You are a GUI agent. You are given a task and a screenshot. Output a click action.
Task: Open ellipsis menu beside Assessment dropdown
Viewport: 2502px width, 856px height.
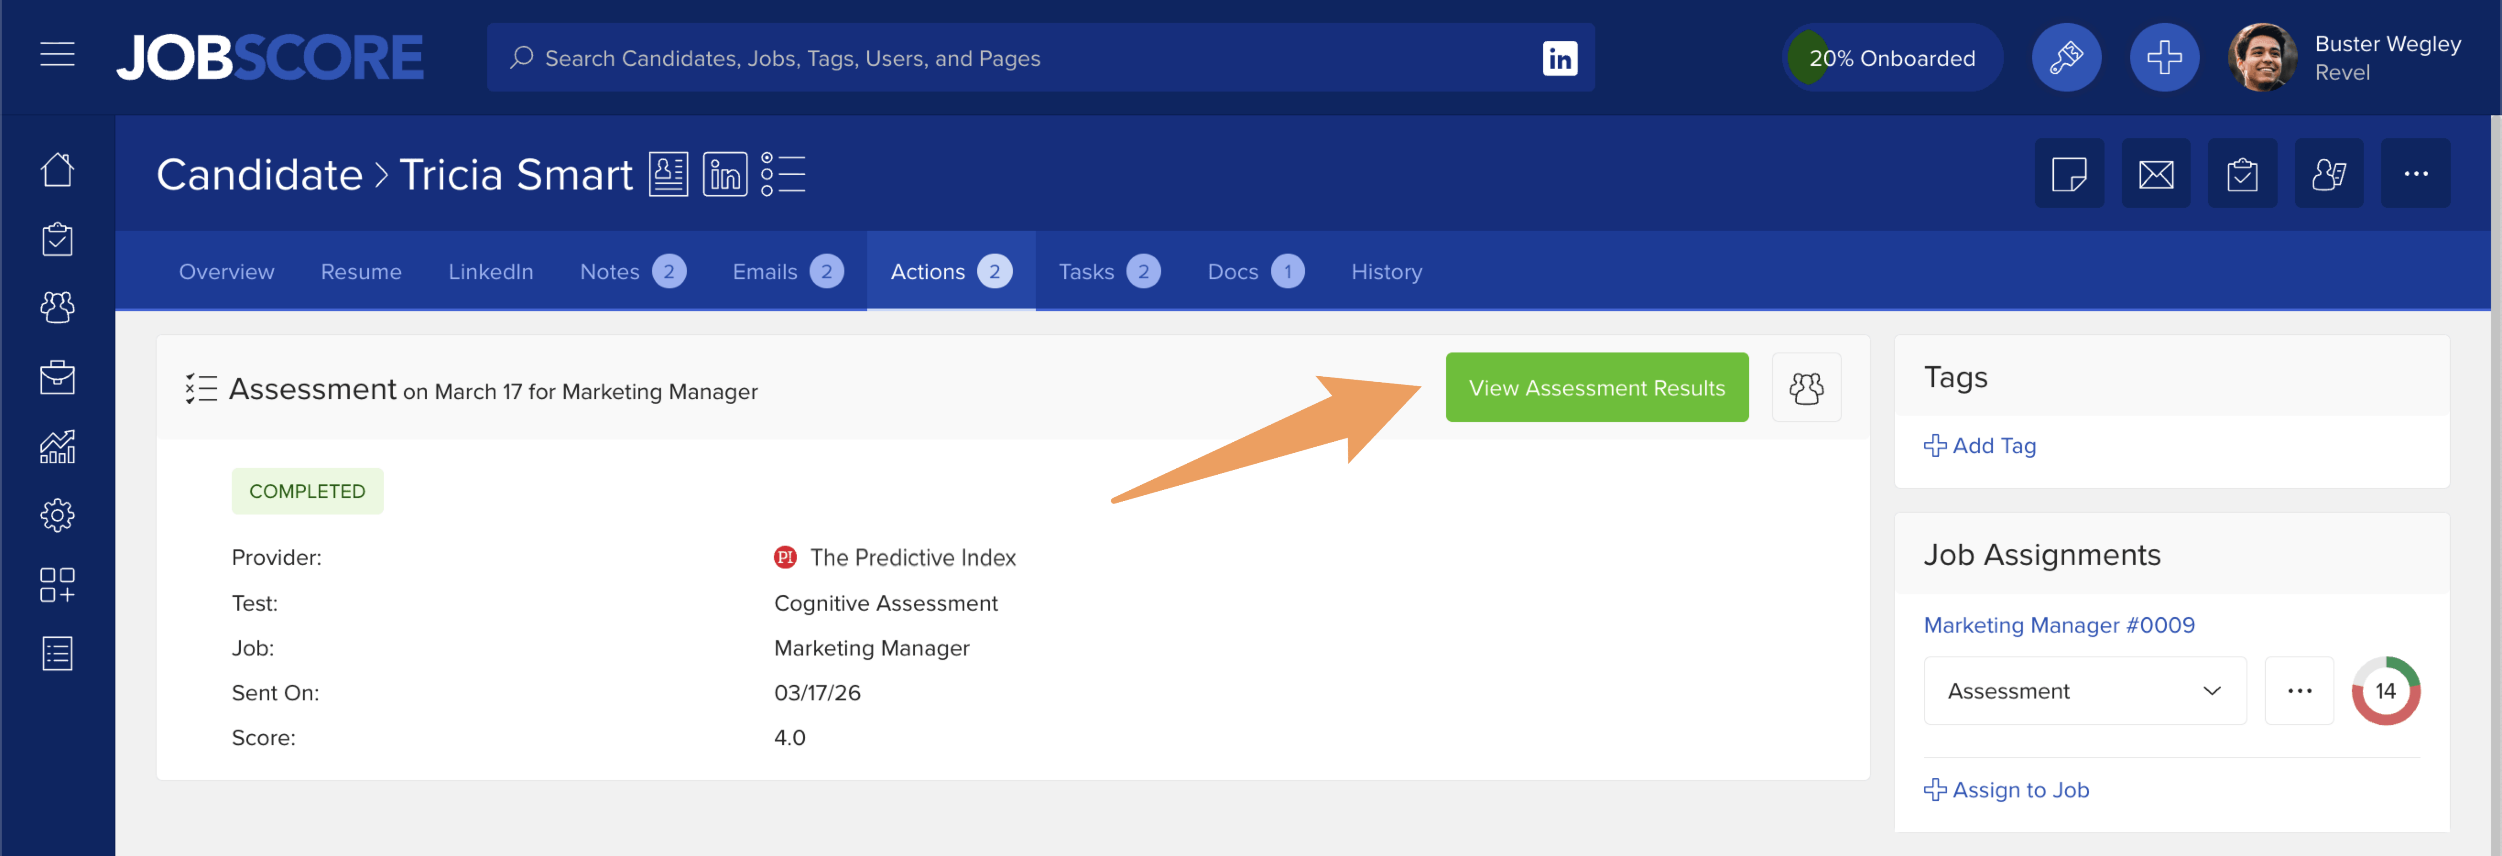(2298, 691)
